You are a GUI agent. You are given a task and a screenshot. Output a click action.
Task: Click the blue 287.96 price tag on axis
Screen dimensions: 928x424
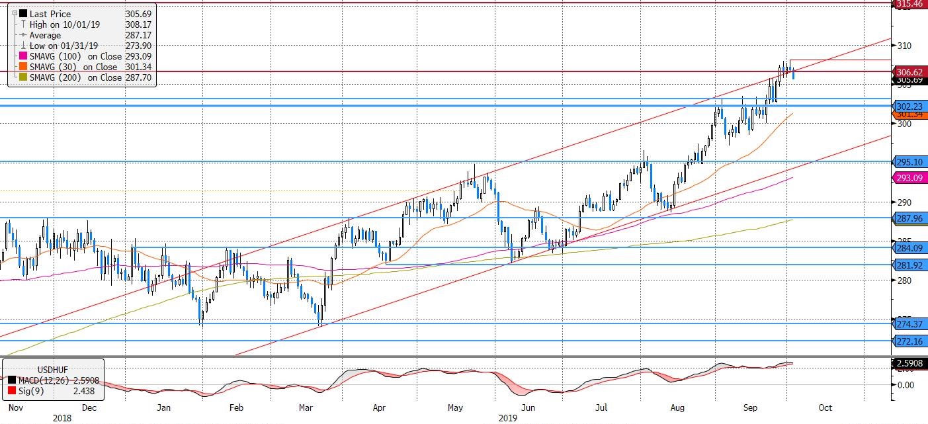pos(911,218)
